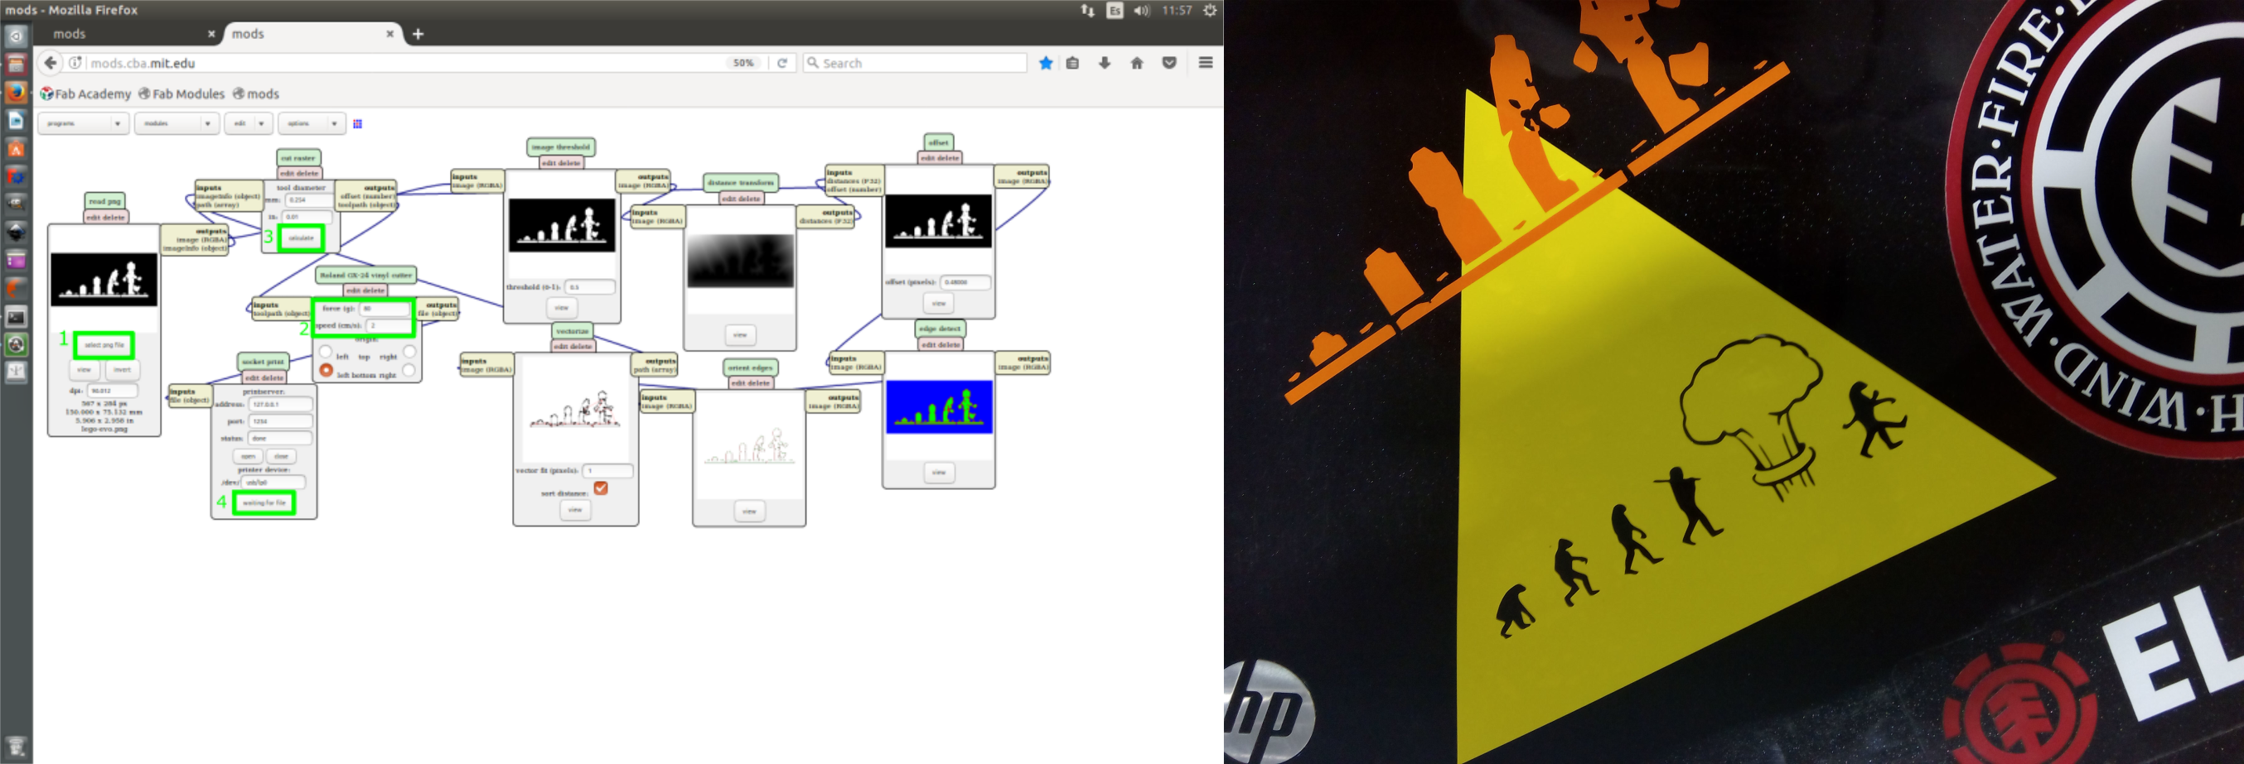
Task: Launch LibreOffice Writer from the launcher
Action: [x=16, y=120]
